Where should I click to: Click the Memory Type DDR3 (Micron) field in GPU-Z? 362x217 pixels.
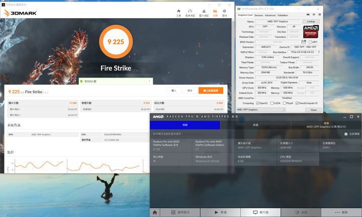tap(269, 67)
